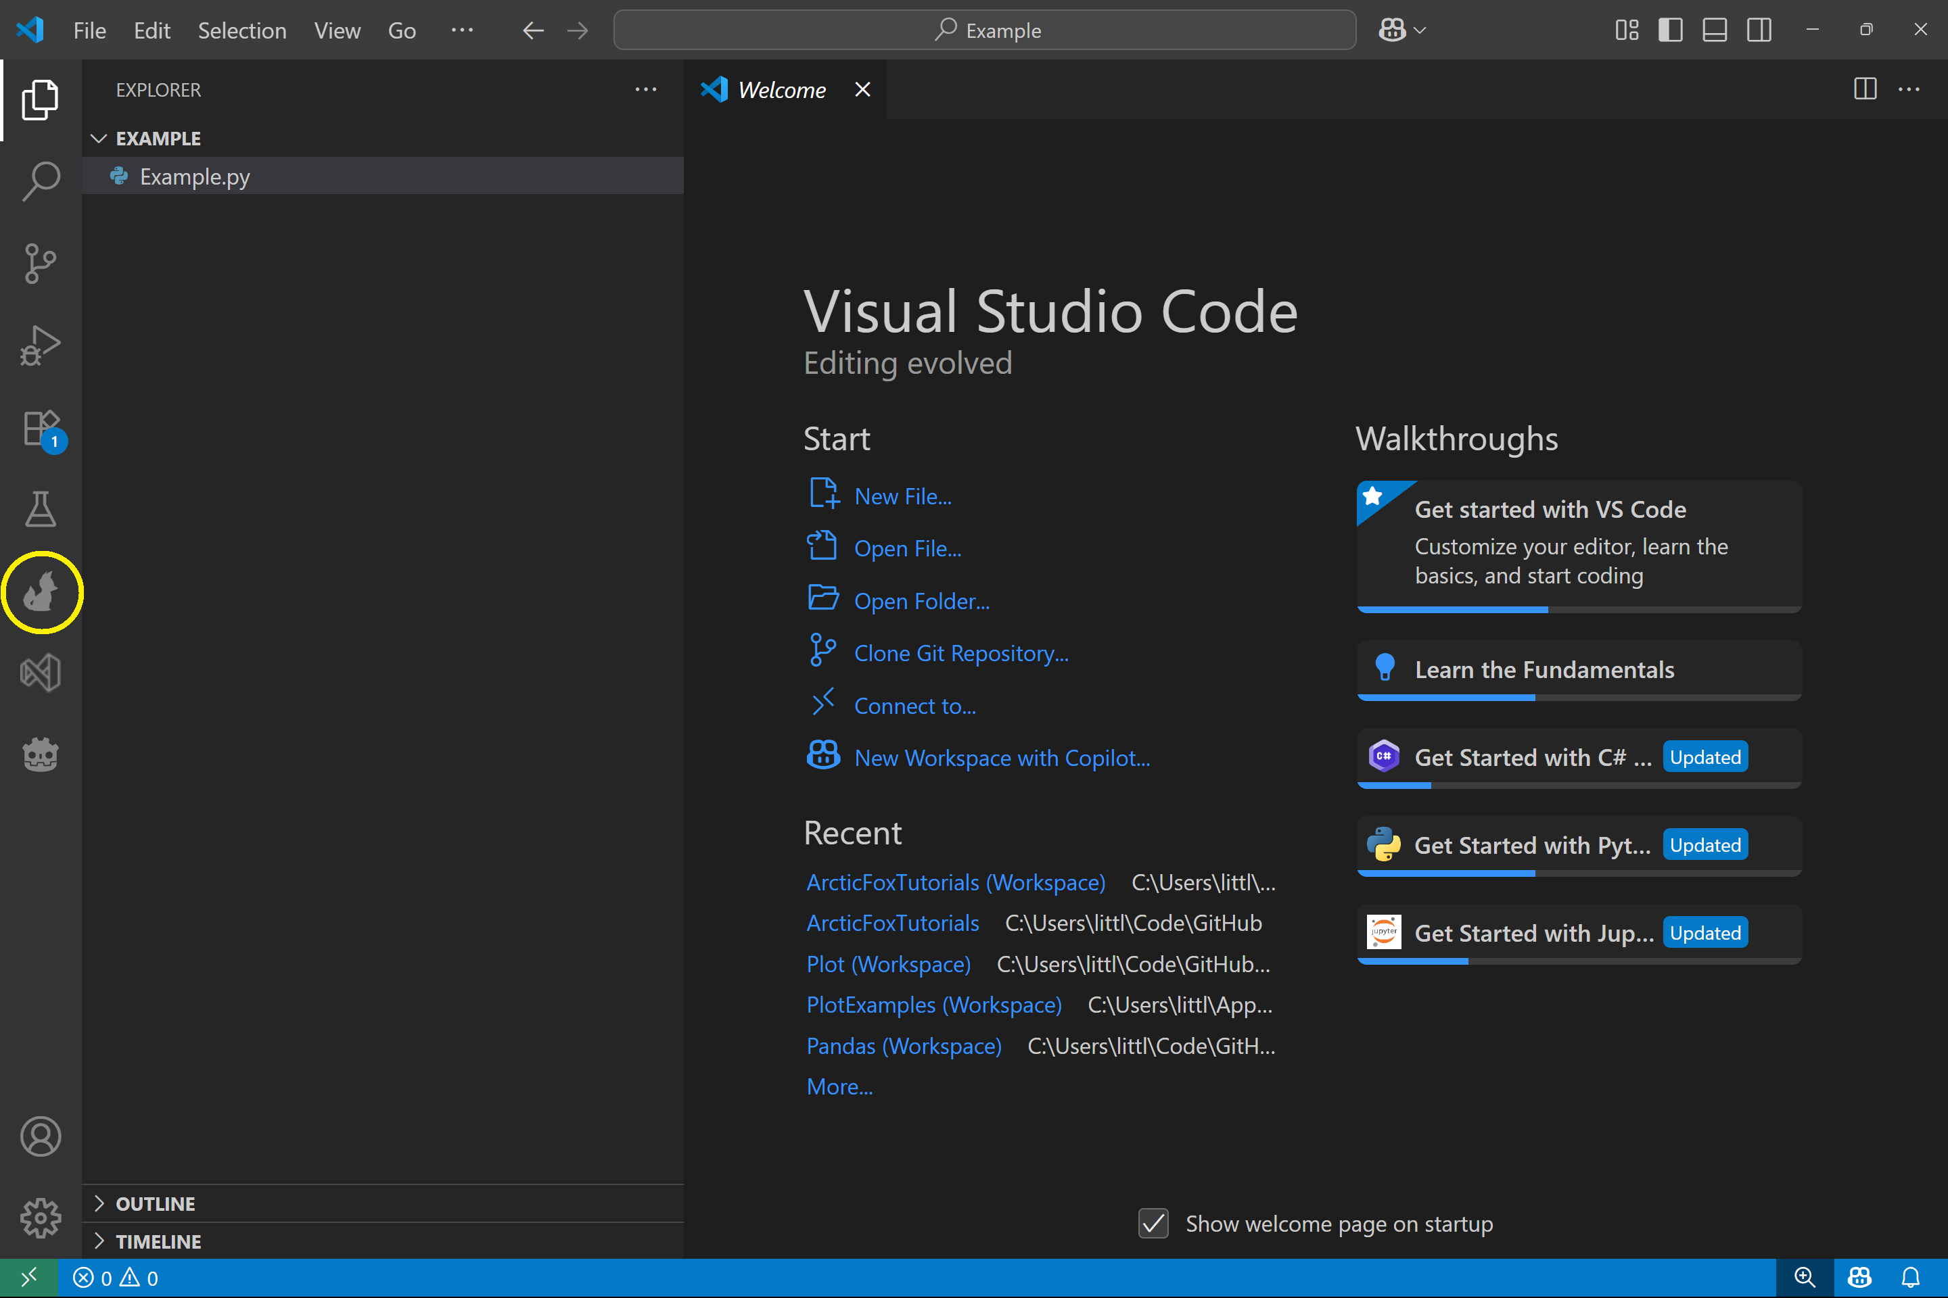This screenshot has width=1948, height=1298.
Task: Open Get Started with Jupyter walkthrough
Action: [x=1579, y=933]
